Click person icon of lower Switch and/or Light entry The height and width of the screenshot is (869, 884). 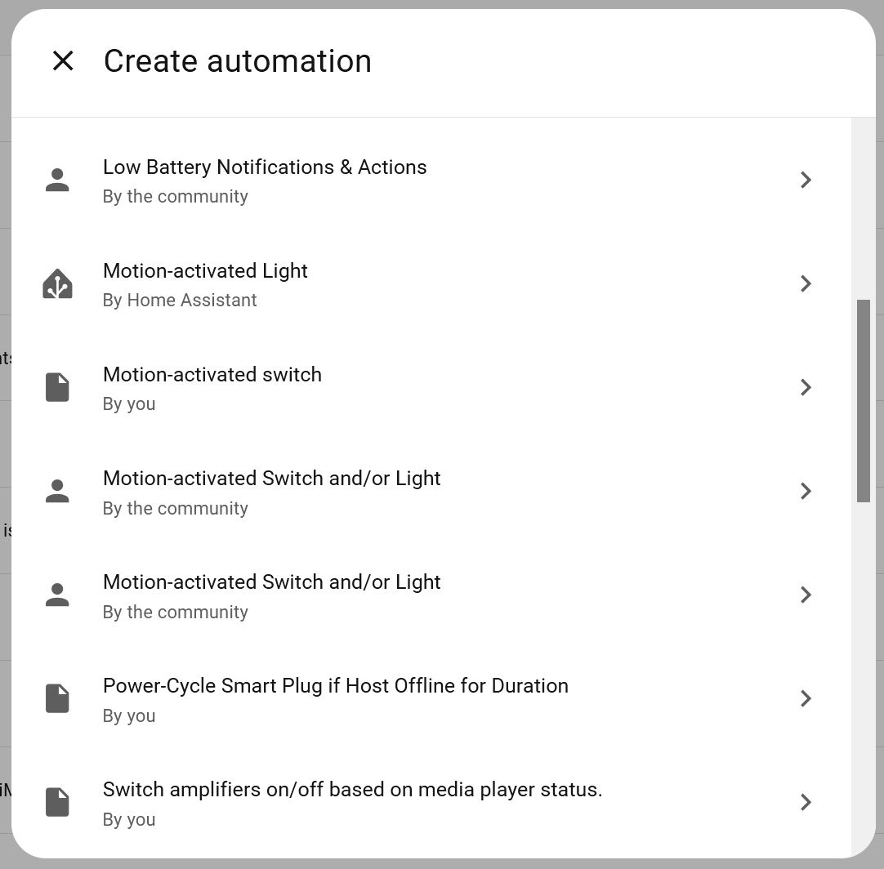pyautogui.click(x=57, y=595)
